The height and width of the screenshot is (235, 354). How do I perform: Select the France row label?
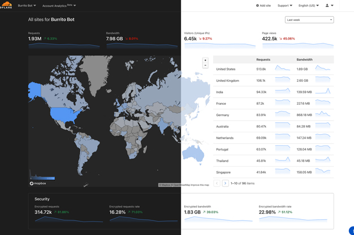point(221,104)
